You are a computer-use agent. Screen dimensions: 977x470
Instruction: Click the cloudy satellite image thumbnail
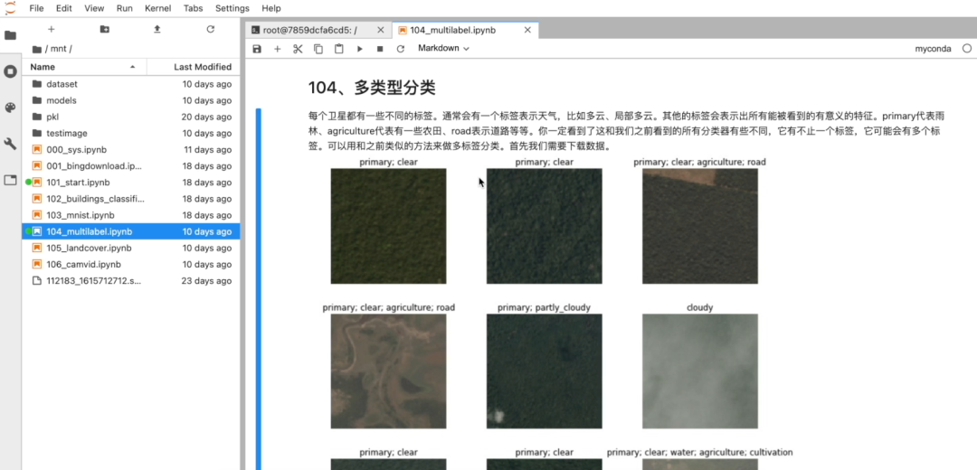point(699,371)
